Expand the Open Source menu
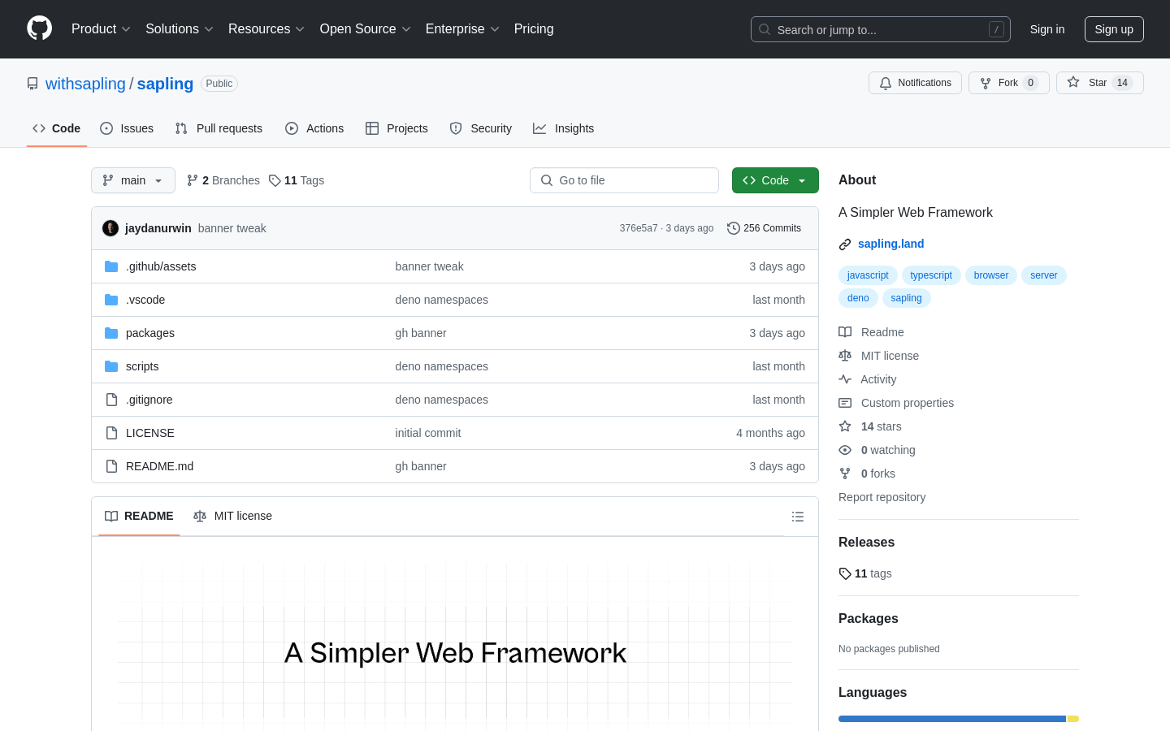Image resolution: width=1170 pixels, height=731 pixels. coord(366,29)
